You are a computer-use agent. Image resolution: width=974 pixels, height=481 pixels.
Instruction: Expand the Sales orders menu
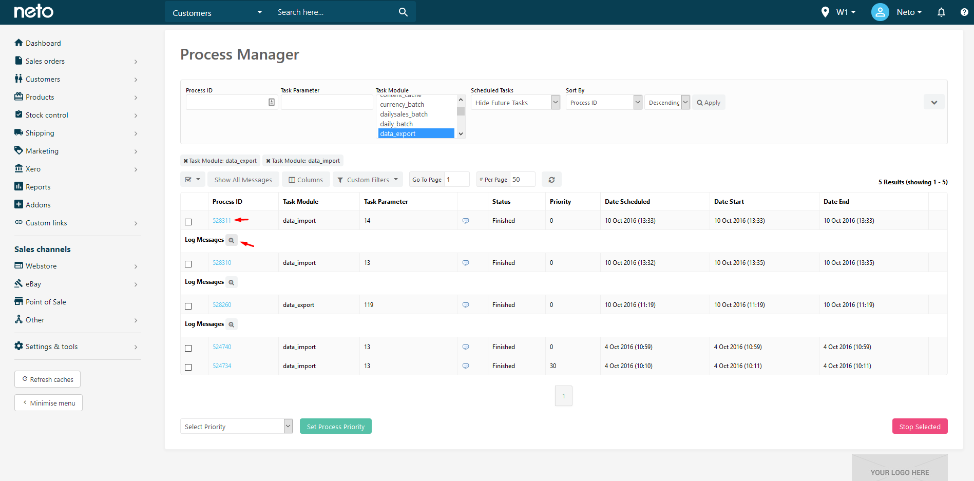[77, 61]
